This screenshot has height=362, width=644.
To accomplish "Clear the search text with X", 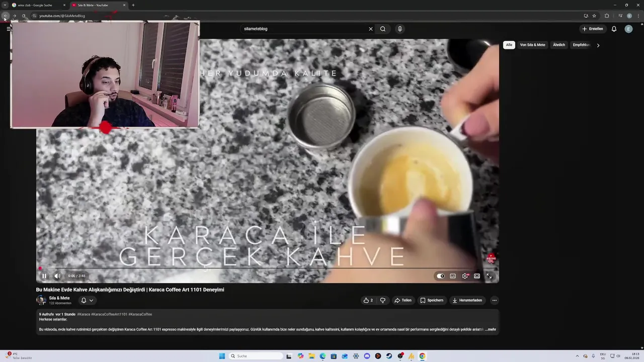I will (x=371, y=29).
